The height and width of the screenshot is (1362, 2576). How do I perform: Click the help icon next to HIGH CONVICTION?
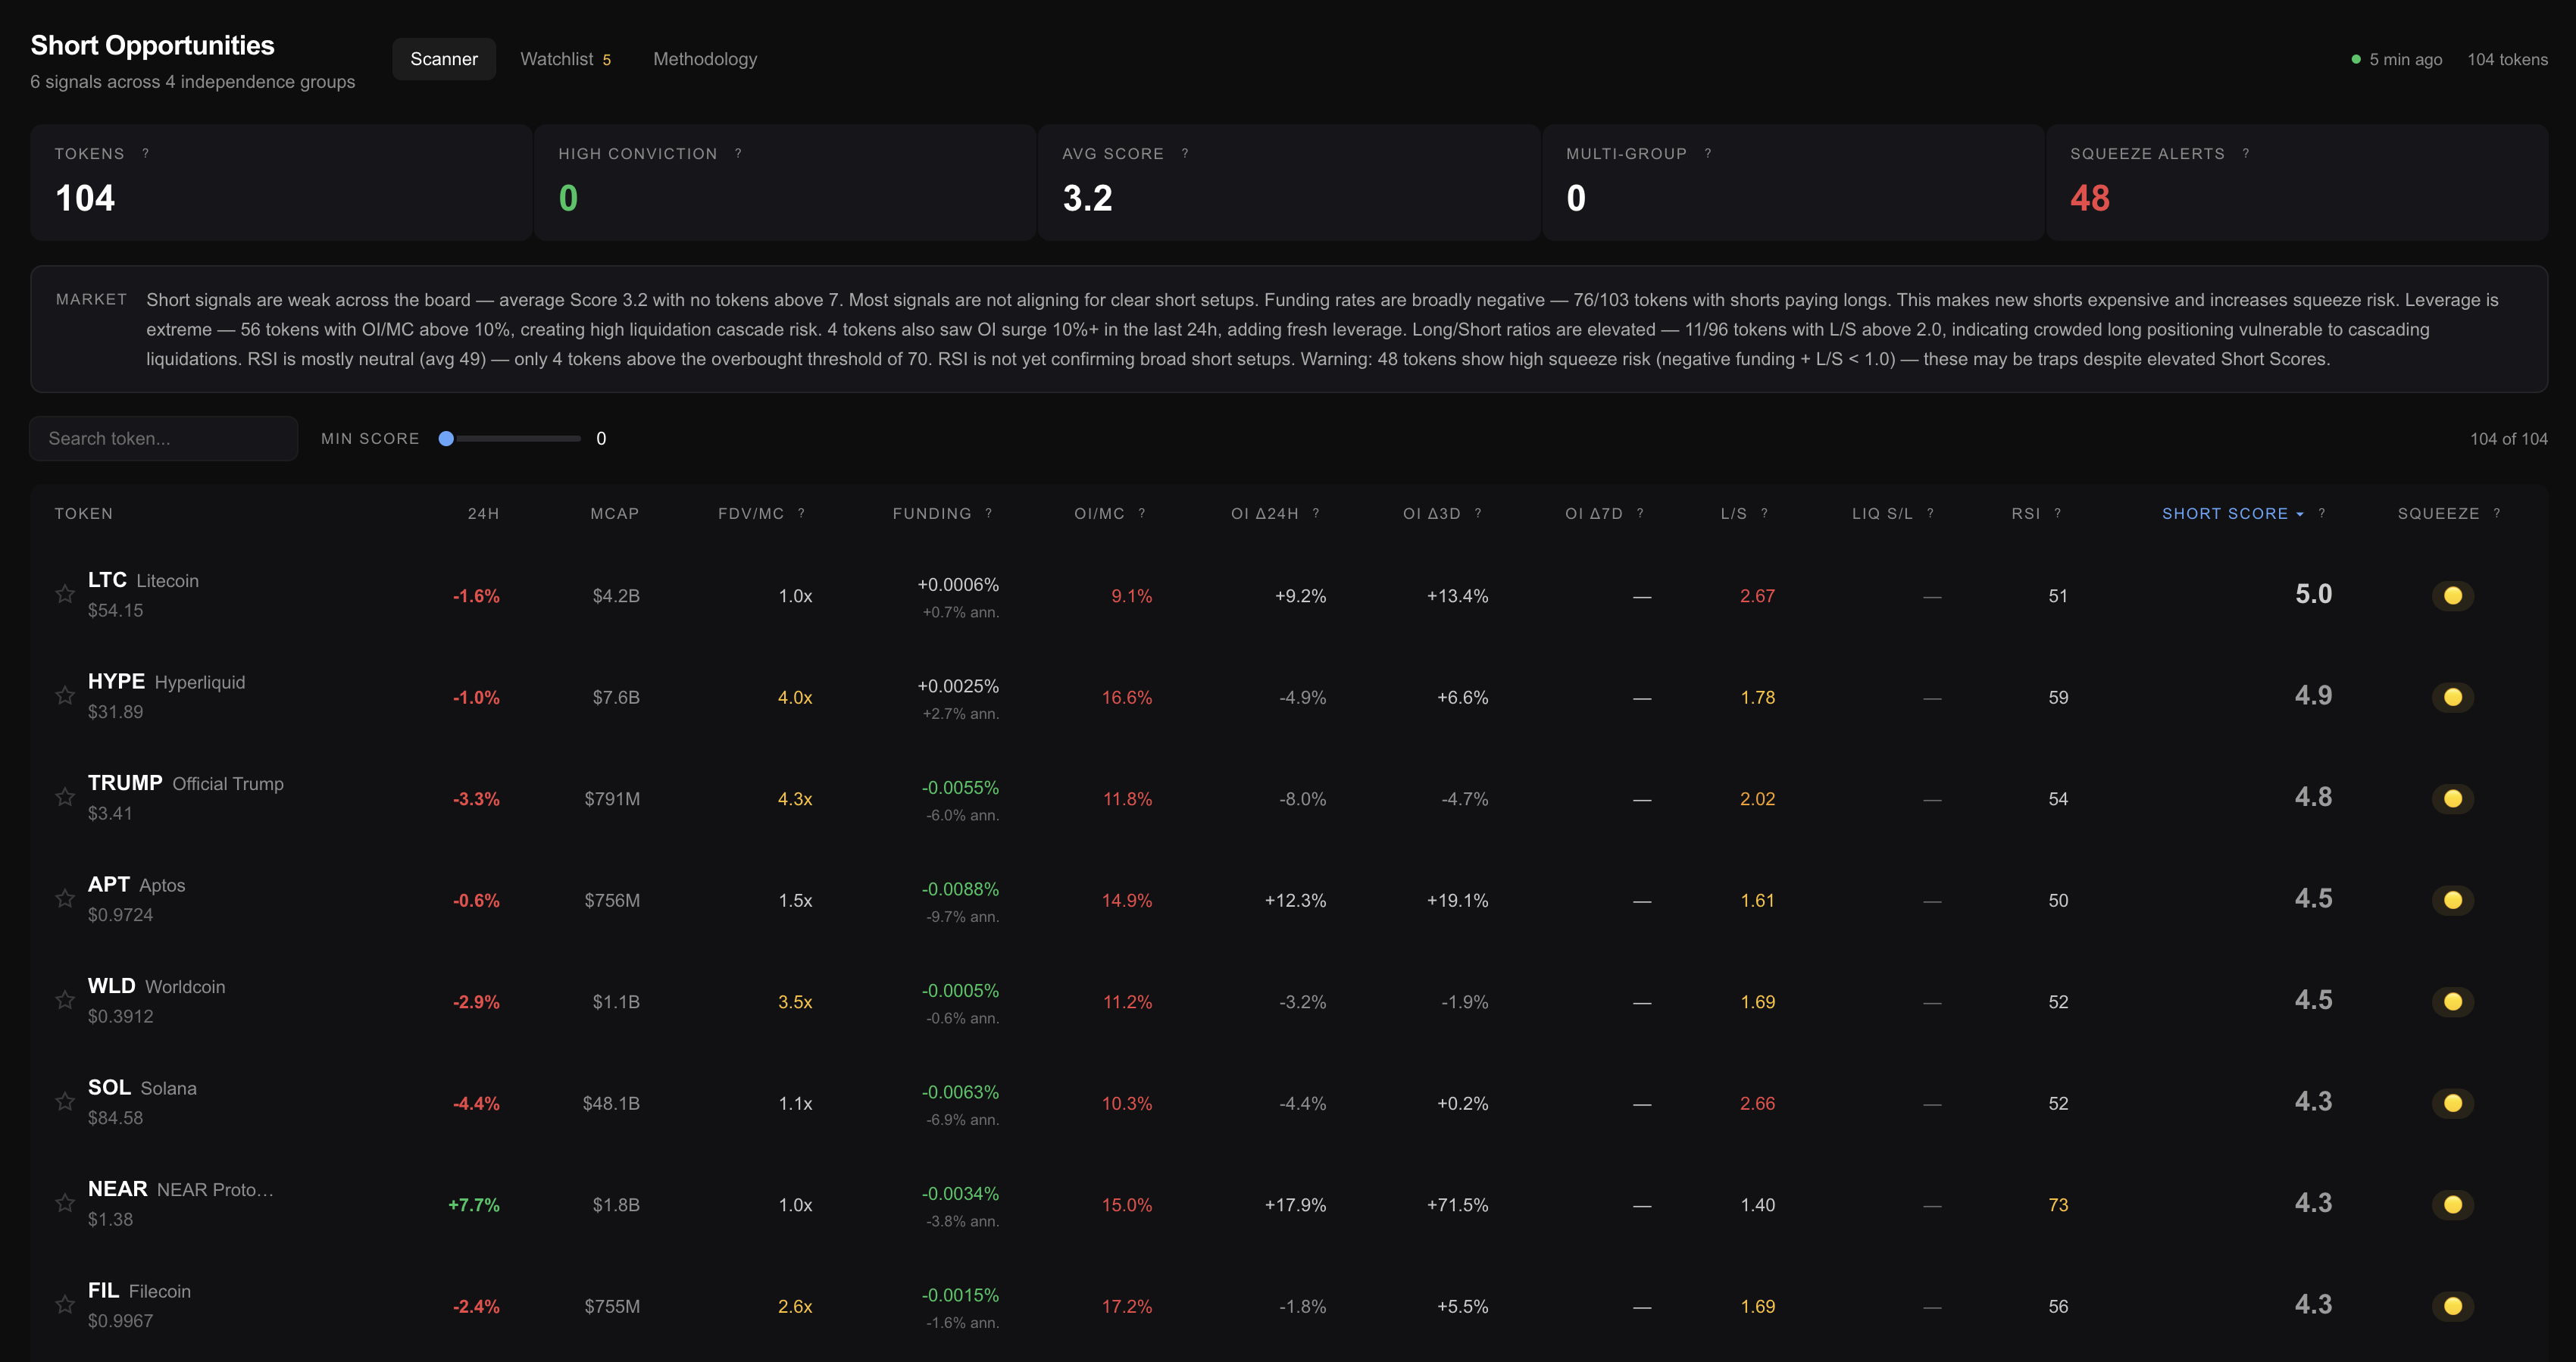coord(738,153)
